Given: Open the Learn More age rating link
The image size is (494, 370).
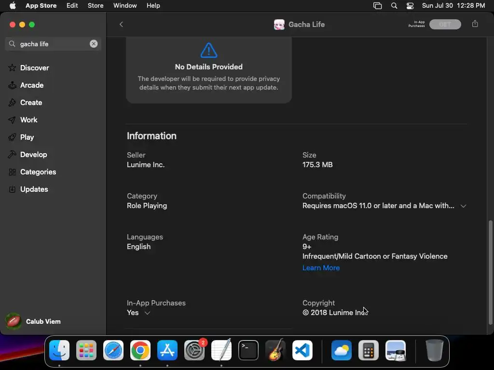Looking at the screenshot, I should [321, 268].
